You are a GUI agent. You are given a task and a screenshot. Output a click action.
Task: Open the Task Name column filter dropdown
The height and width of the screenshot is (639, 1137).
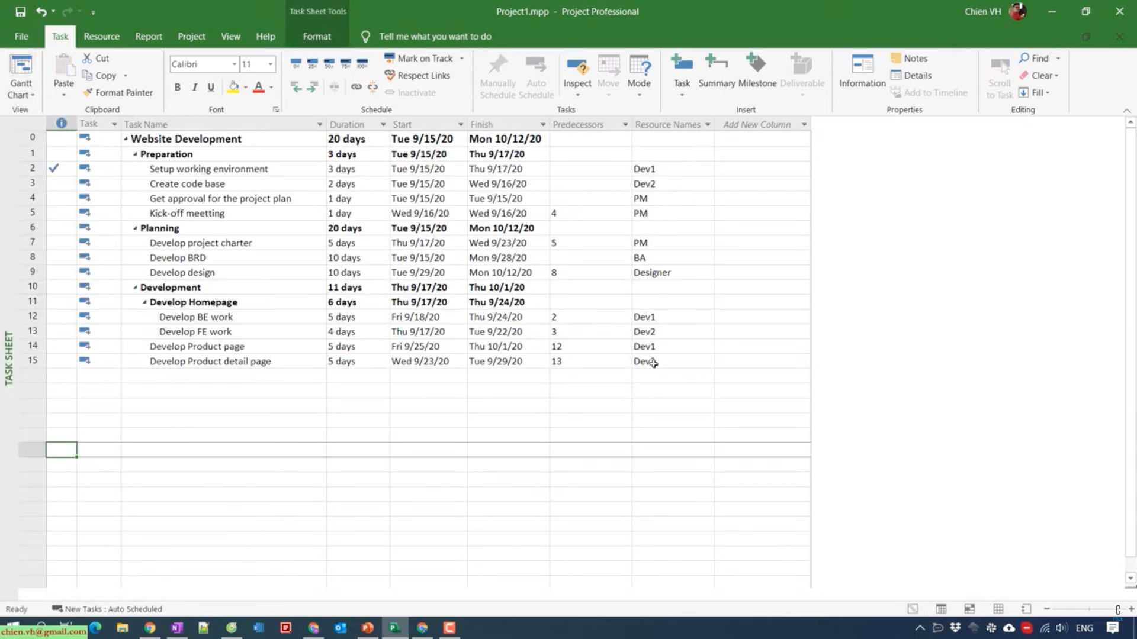(x=319, y=124)
